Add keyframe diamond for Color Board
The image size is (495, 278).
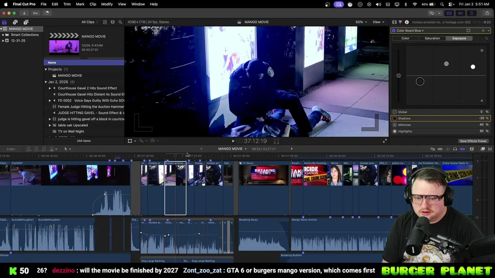point(483,31)
